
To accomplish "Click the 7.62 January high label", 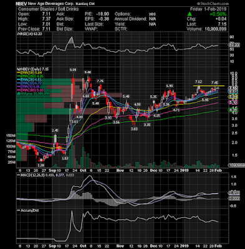I will [199, 82].
